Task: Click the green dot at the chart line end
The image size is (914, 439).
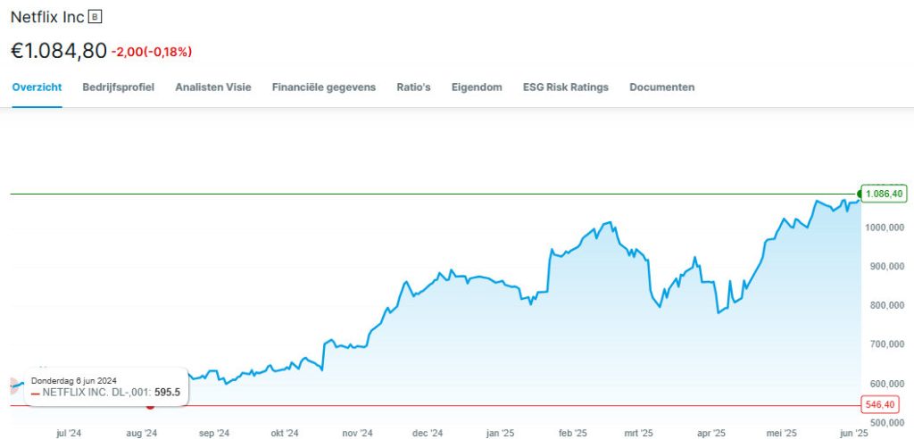Action: 860,194
